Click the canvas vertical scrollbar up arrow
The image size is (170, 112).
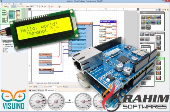[138, 12]
